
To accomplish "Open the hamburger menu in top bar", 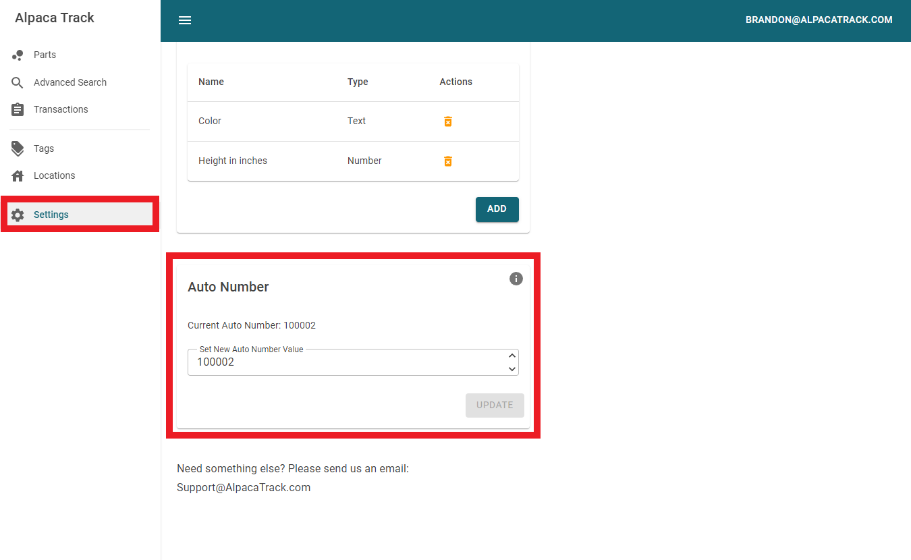I will pyautogui.click(x=185, y=20).
